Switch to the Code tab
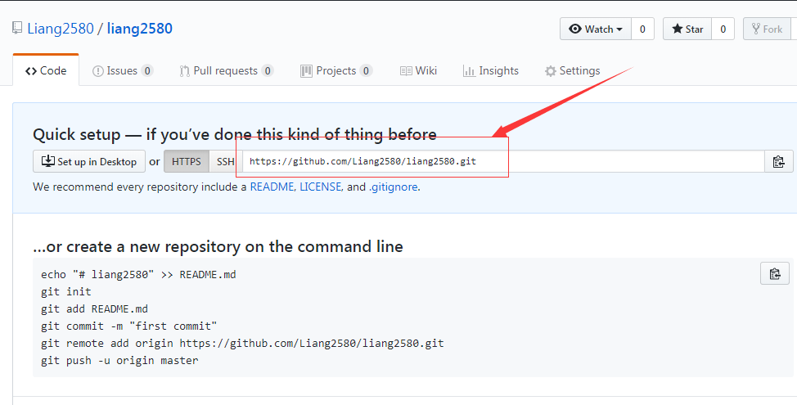 click(46, 70)
